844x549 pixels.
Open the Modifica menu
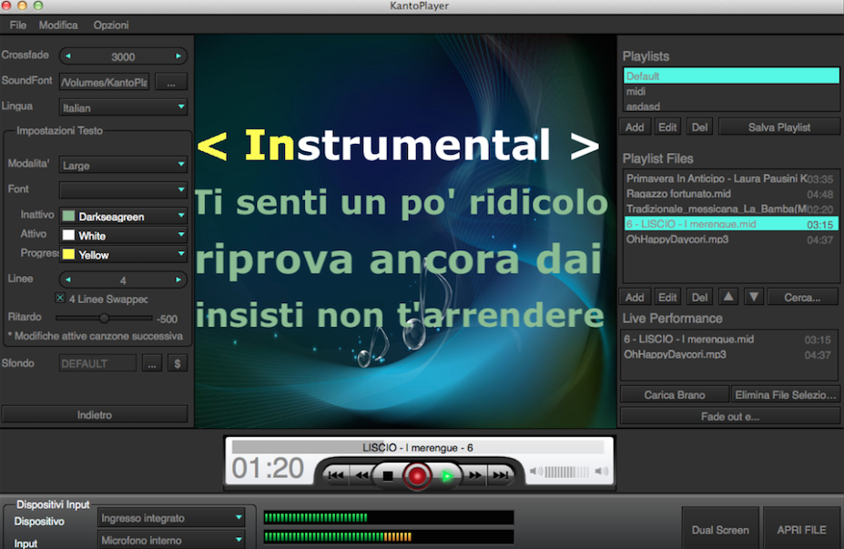click(x=58, y=25)
